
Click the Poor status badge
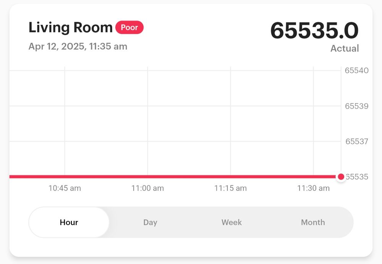[x=129, y=27]
